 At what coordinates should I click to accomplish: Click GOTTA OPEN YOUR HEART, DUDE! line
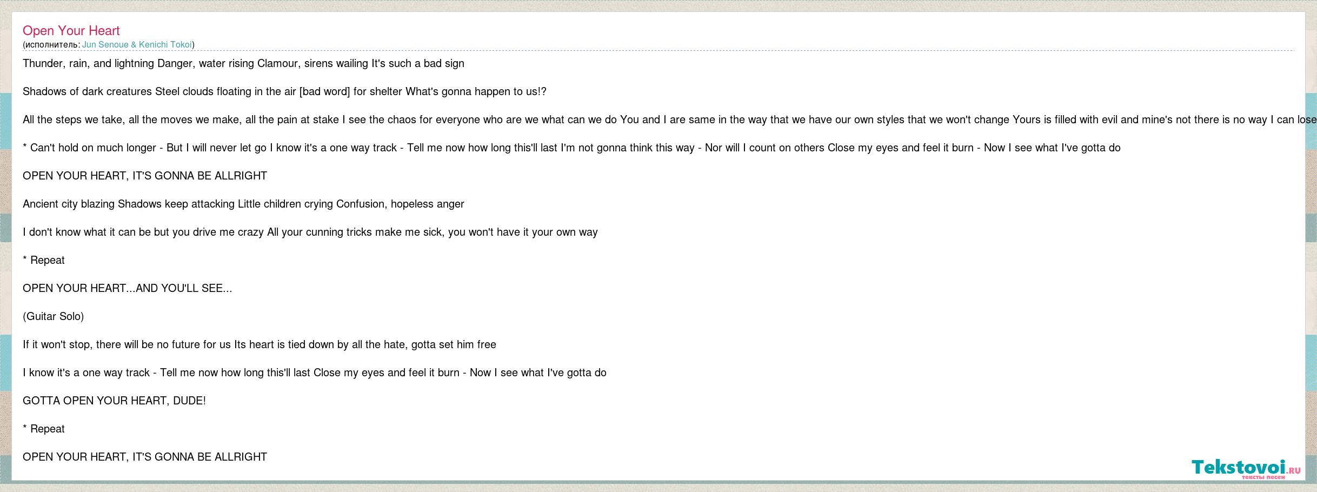(115, 401)
